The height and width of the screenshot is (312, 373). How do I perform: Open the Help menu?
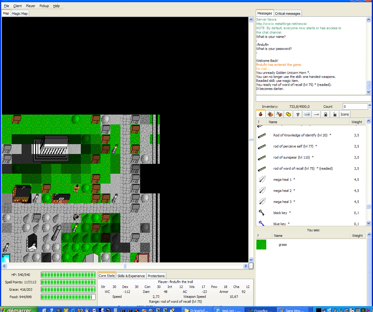tap(56, 6)
